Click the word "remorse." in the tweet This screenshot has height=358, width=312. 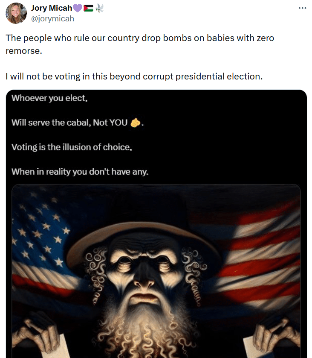(x=24, y=51)
